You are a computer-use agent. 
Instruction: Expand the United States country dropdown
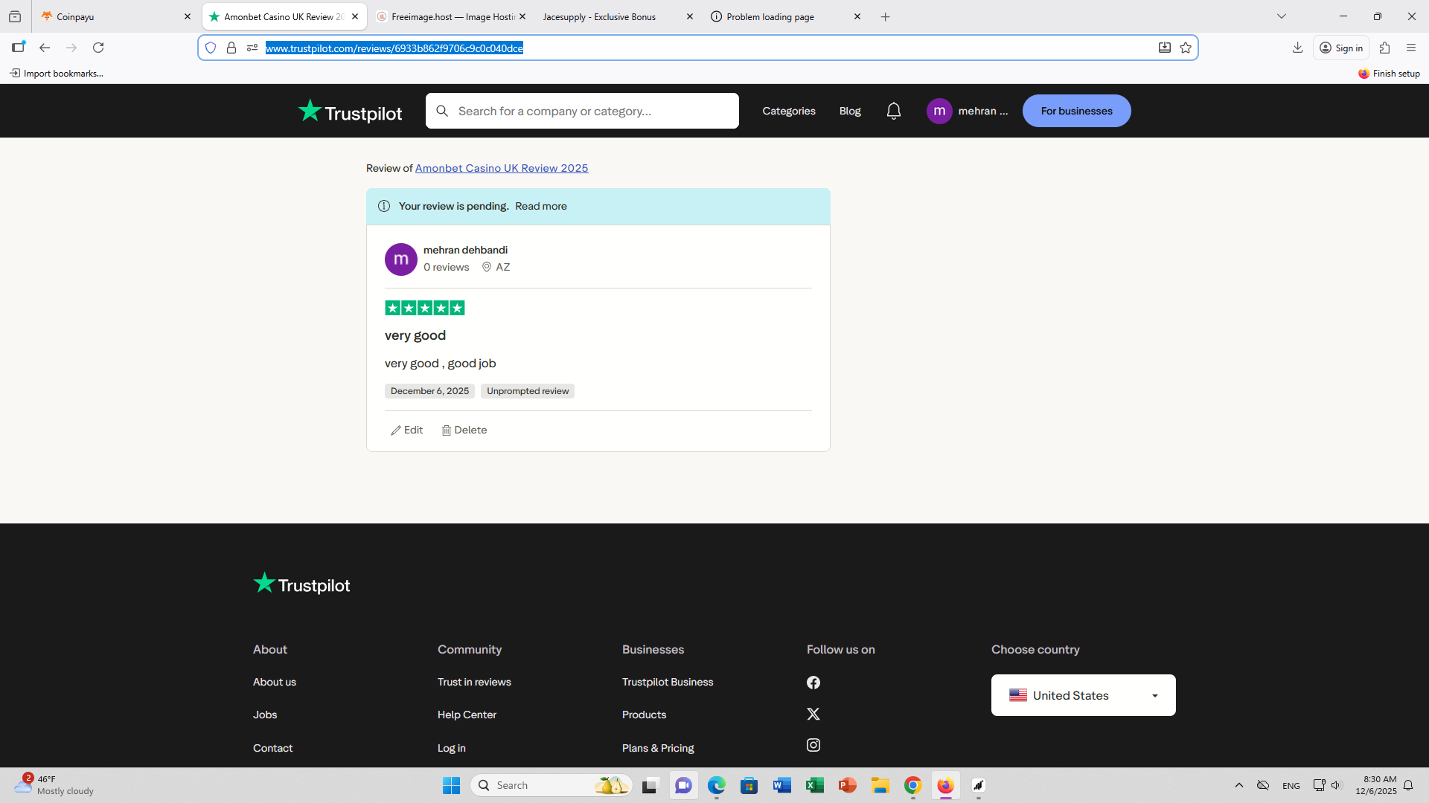click(x=1083, y=696)
